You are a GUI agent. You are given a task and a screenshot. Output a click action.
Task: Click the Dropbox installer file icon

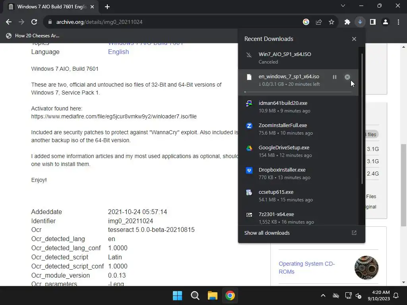249,170
